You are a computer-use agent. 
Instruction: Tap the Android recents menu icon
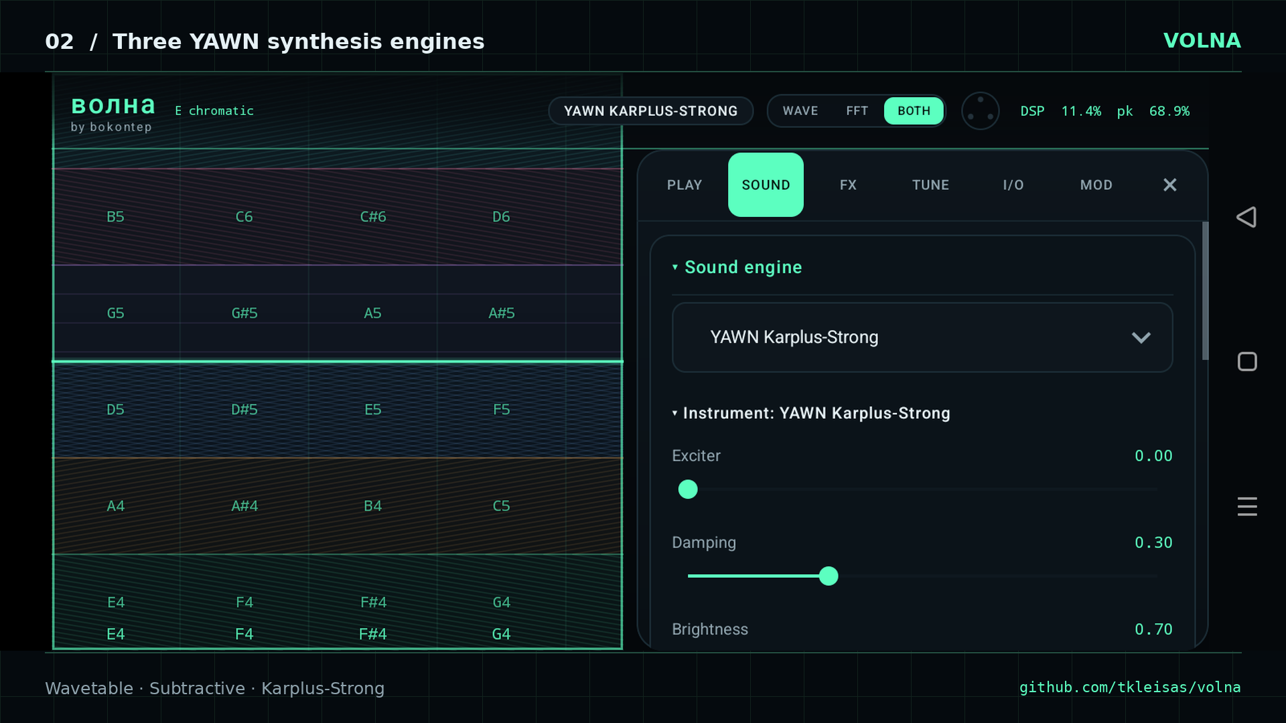click(x=1247, y=506)
